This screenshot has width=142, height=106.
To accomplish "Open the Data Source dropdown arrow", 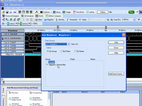I will tap(69, 44).
